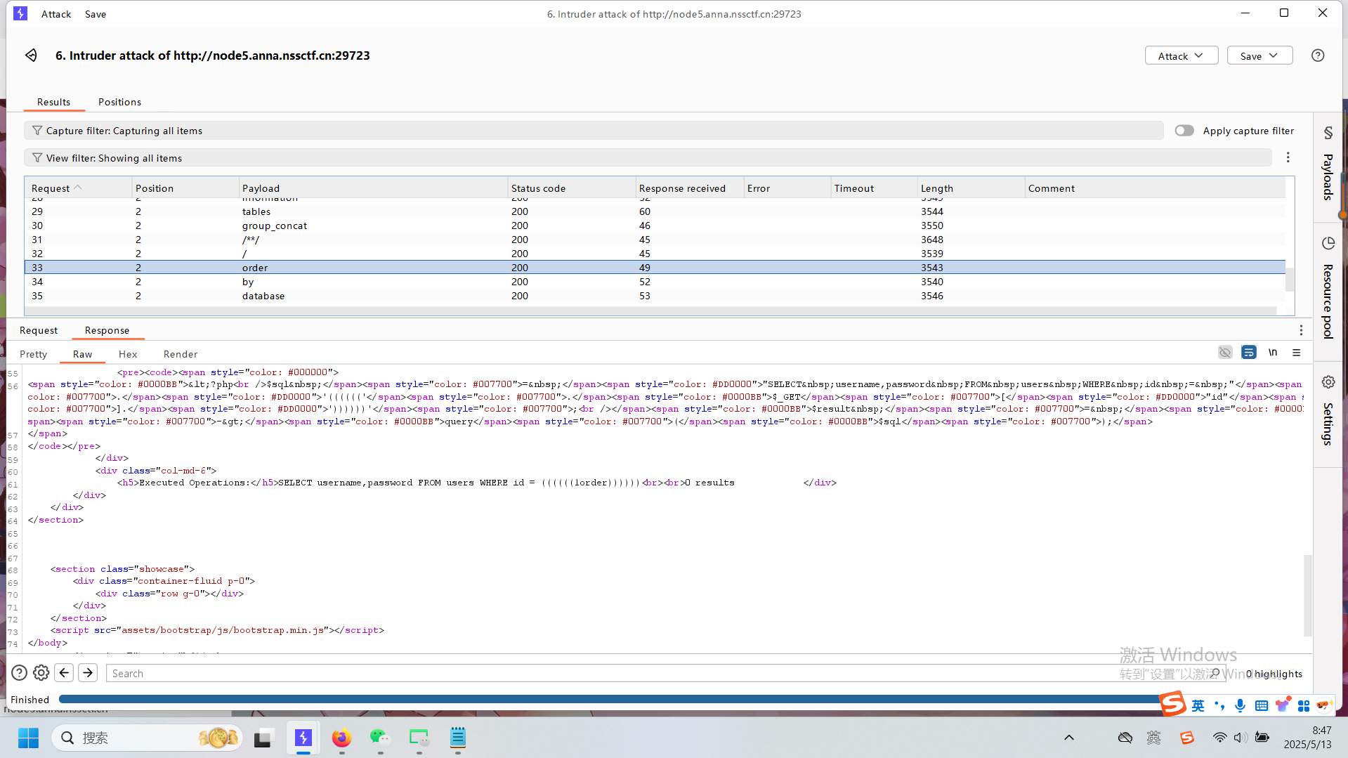Viewport: 1348px width, 758px height.
Task: Open WeChat from the taskbar
Action: coord(380,738)
